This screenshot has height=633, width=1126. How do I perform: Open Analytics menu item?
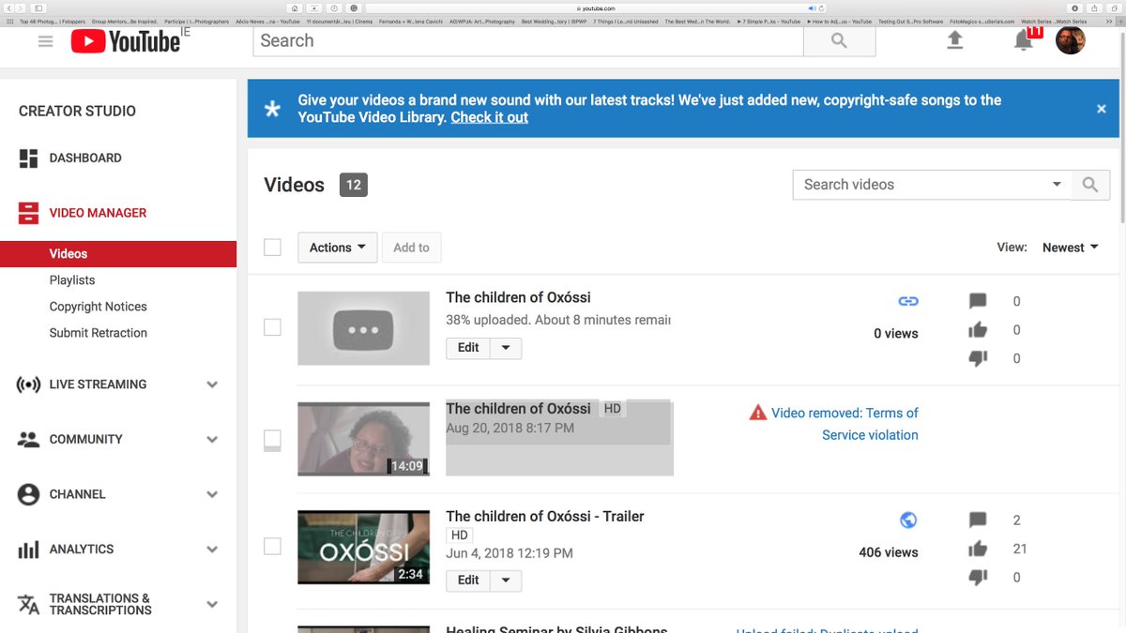click(82, 550)
